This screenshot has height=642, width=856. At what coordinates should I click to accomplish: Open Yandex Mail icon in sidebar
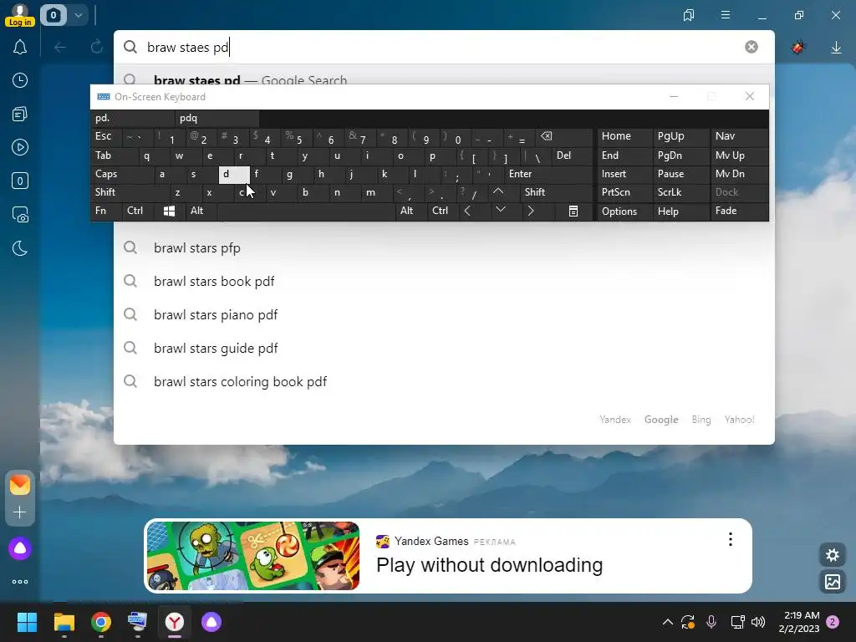20,485
